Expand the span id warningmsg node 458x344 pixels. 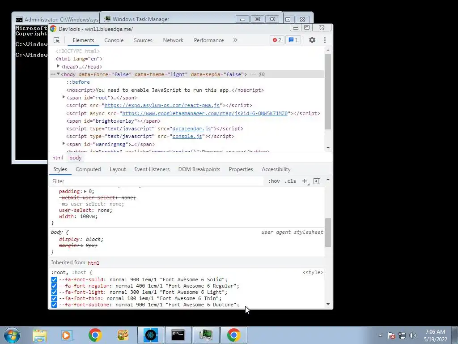[x=64, y=144]
